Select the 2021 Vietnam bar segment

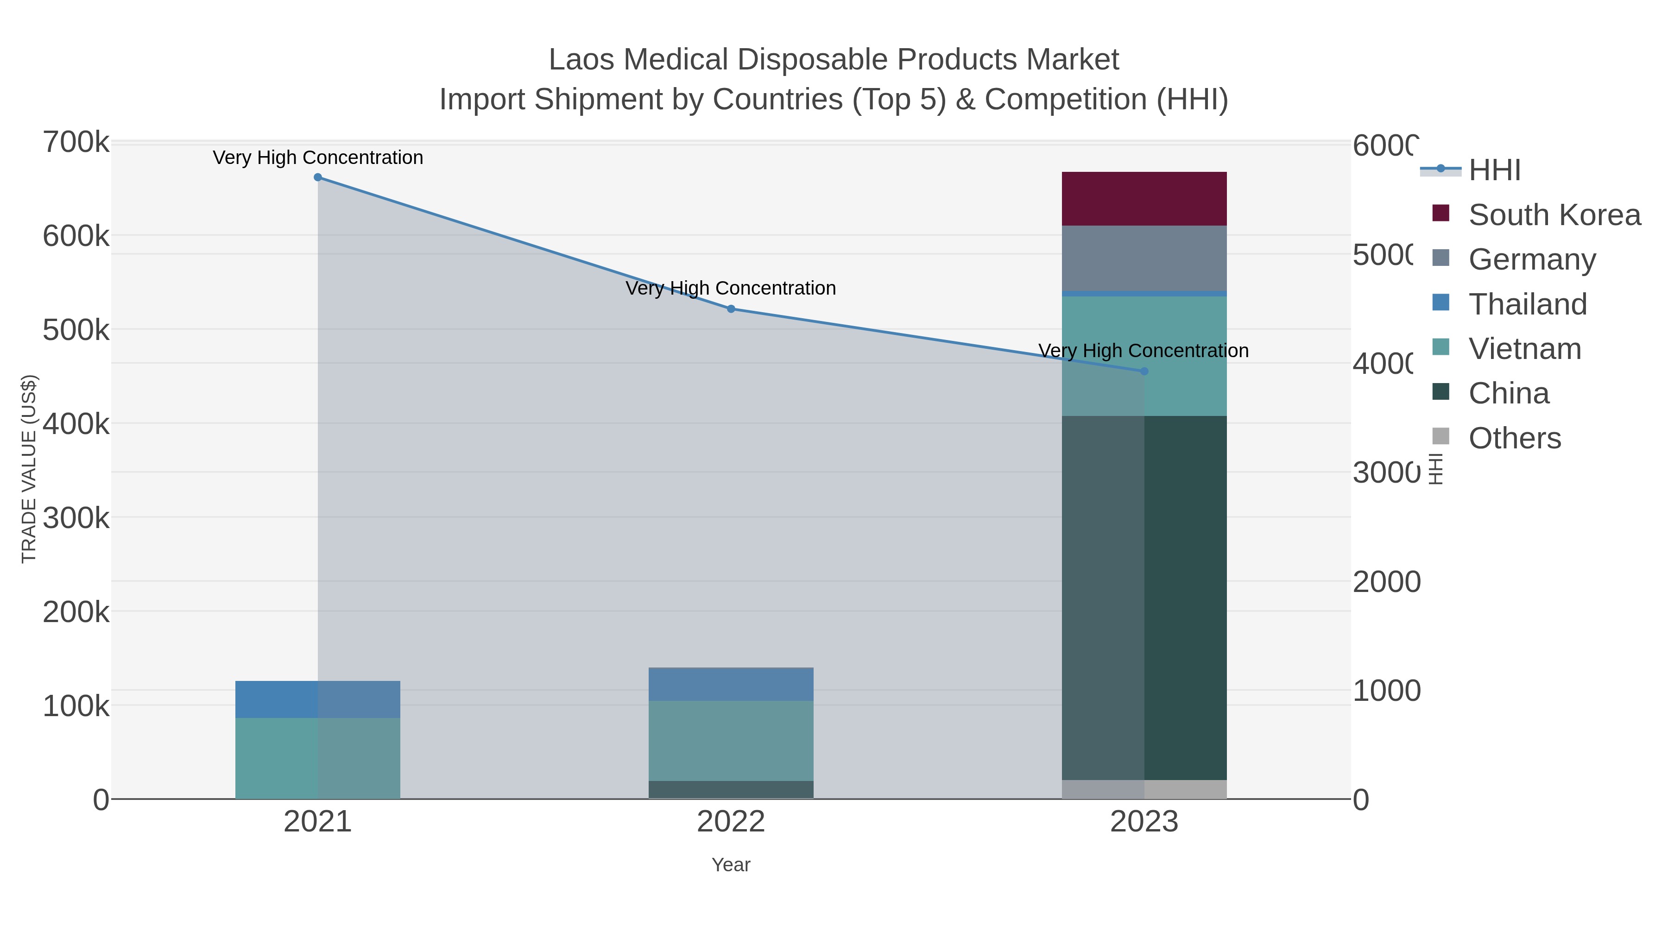[x=318, y=758]
